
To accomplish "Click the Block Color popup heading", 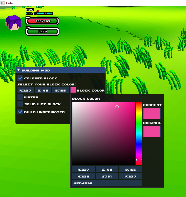I will point(86,99).
